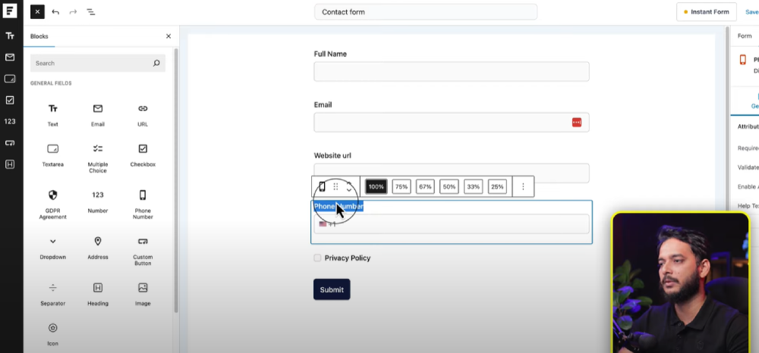Click the Website url field label
This screenshot has width=759, height=353.
332,155
